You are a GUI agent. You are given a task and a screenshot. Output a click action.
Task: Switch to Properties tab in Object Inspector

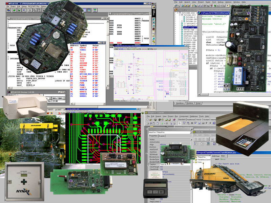[x=153, y=136]
